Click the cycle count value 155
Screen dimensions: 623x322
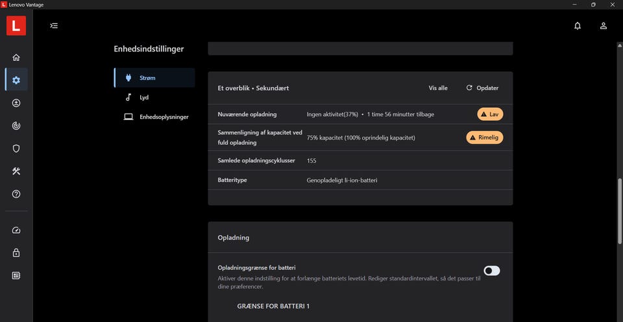311,160
